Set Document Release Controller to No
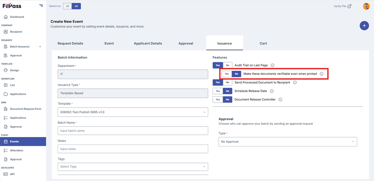 228,100
